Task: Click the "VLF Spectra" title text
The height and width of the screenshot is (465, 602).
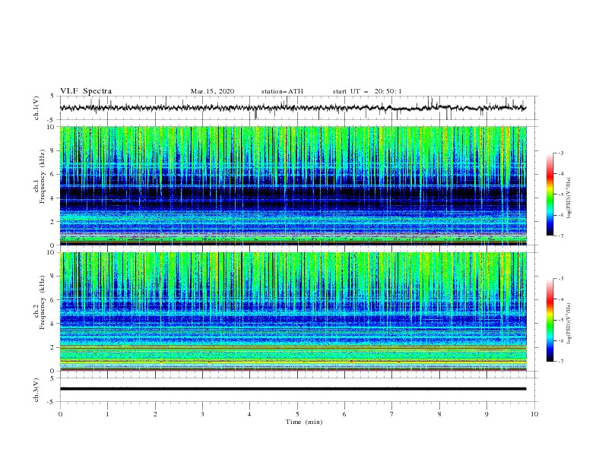Action: [86, 91]
